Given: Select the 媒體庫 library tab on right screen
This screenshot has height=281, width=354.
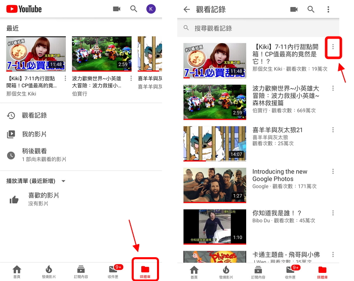Looking at the screenshot, I should 322,272.
